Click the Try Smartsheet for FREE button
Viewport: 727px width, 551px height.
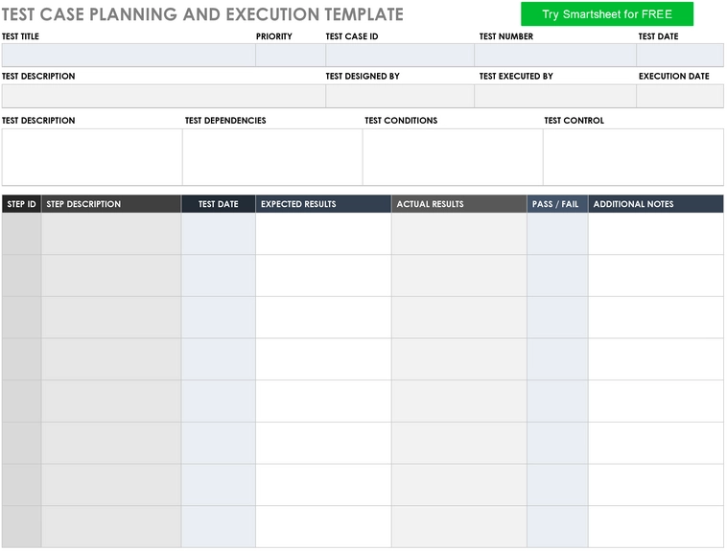pos(607,14)
